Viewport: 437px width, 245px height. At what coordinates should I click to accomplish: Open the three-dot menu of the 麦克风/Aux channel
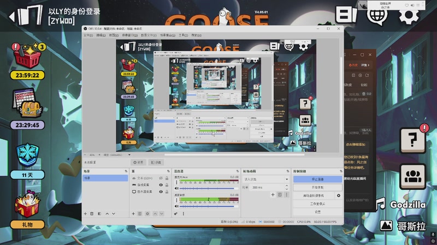point(176,182)
